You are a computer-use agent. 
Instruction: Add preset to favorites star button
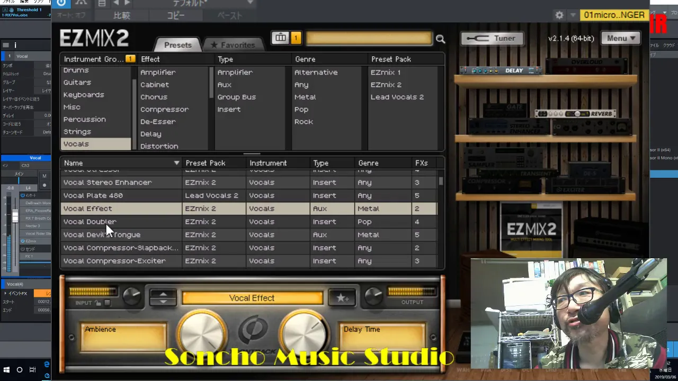point(342,298)
